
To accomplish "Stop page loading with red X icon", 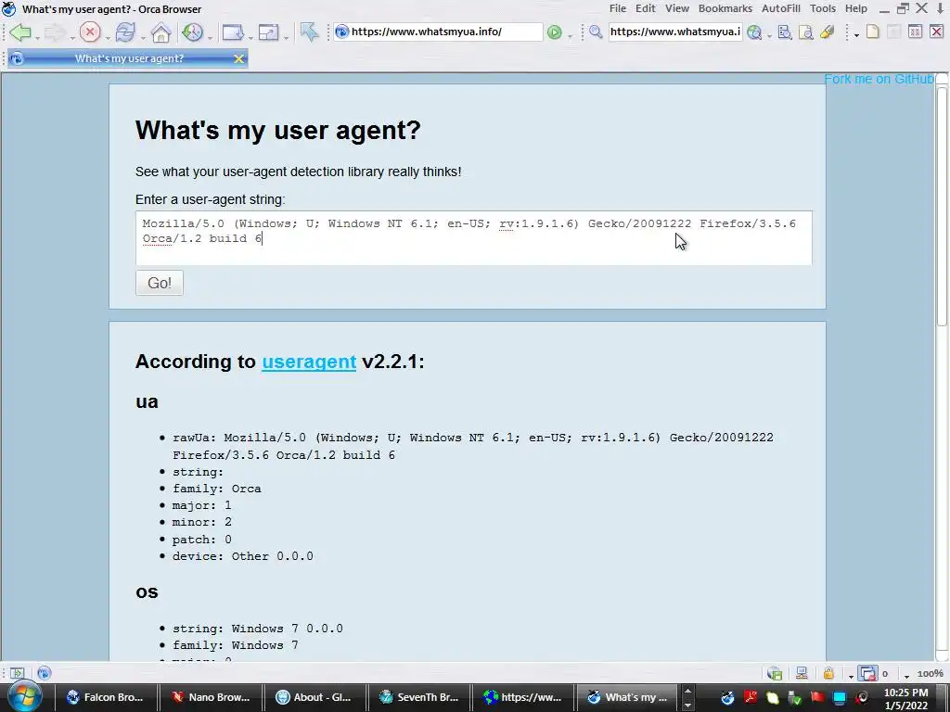I will [90, 32].
